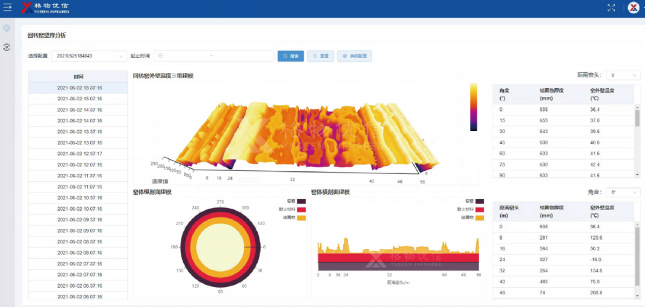The width and height of the screenshot is (645, 307).
Task: Click the 参数配置 settings button
Action: (355, 56)
